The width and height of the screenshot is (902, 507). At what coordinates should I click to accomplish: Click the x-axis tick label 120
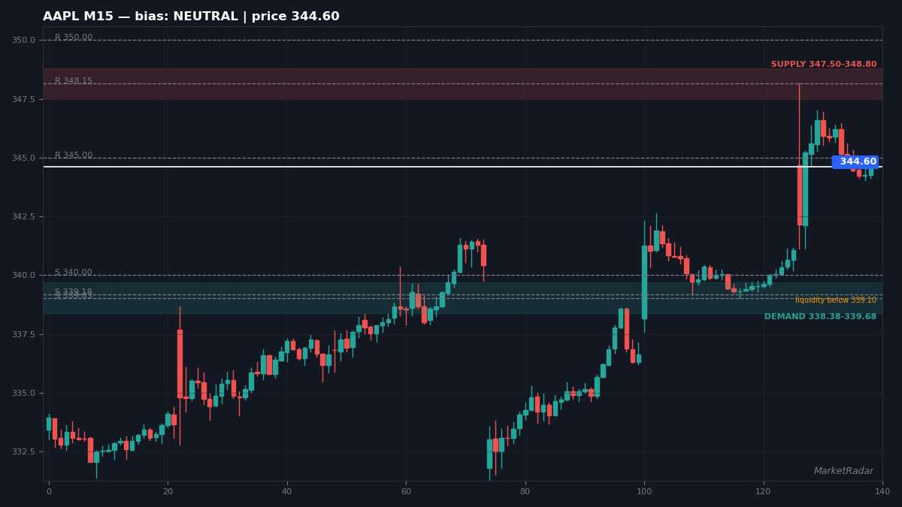764,492
